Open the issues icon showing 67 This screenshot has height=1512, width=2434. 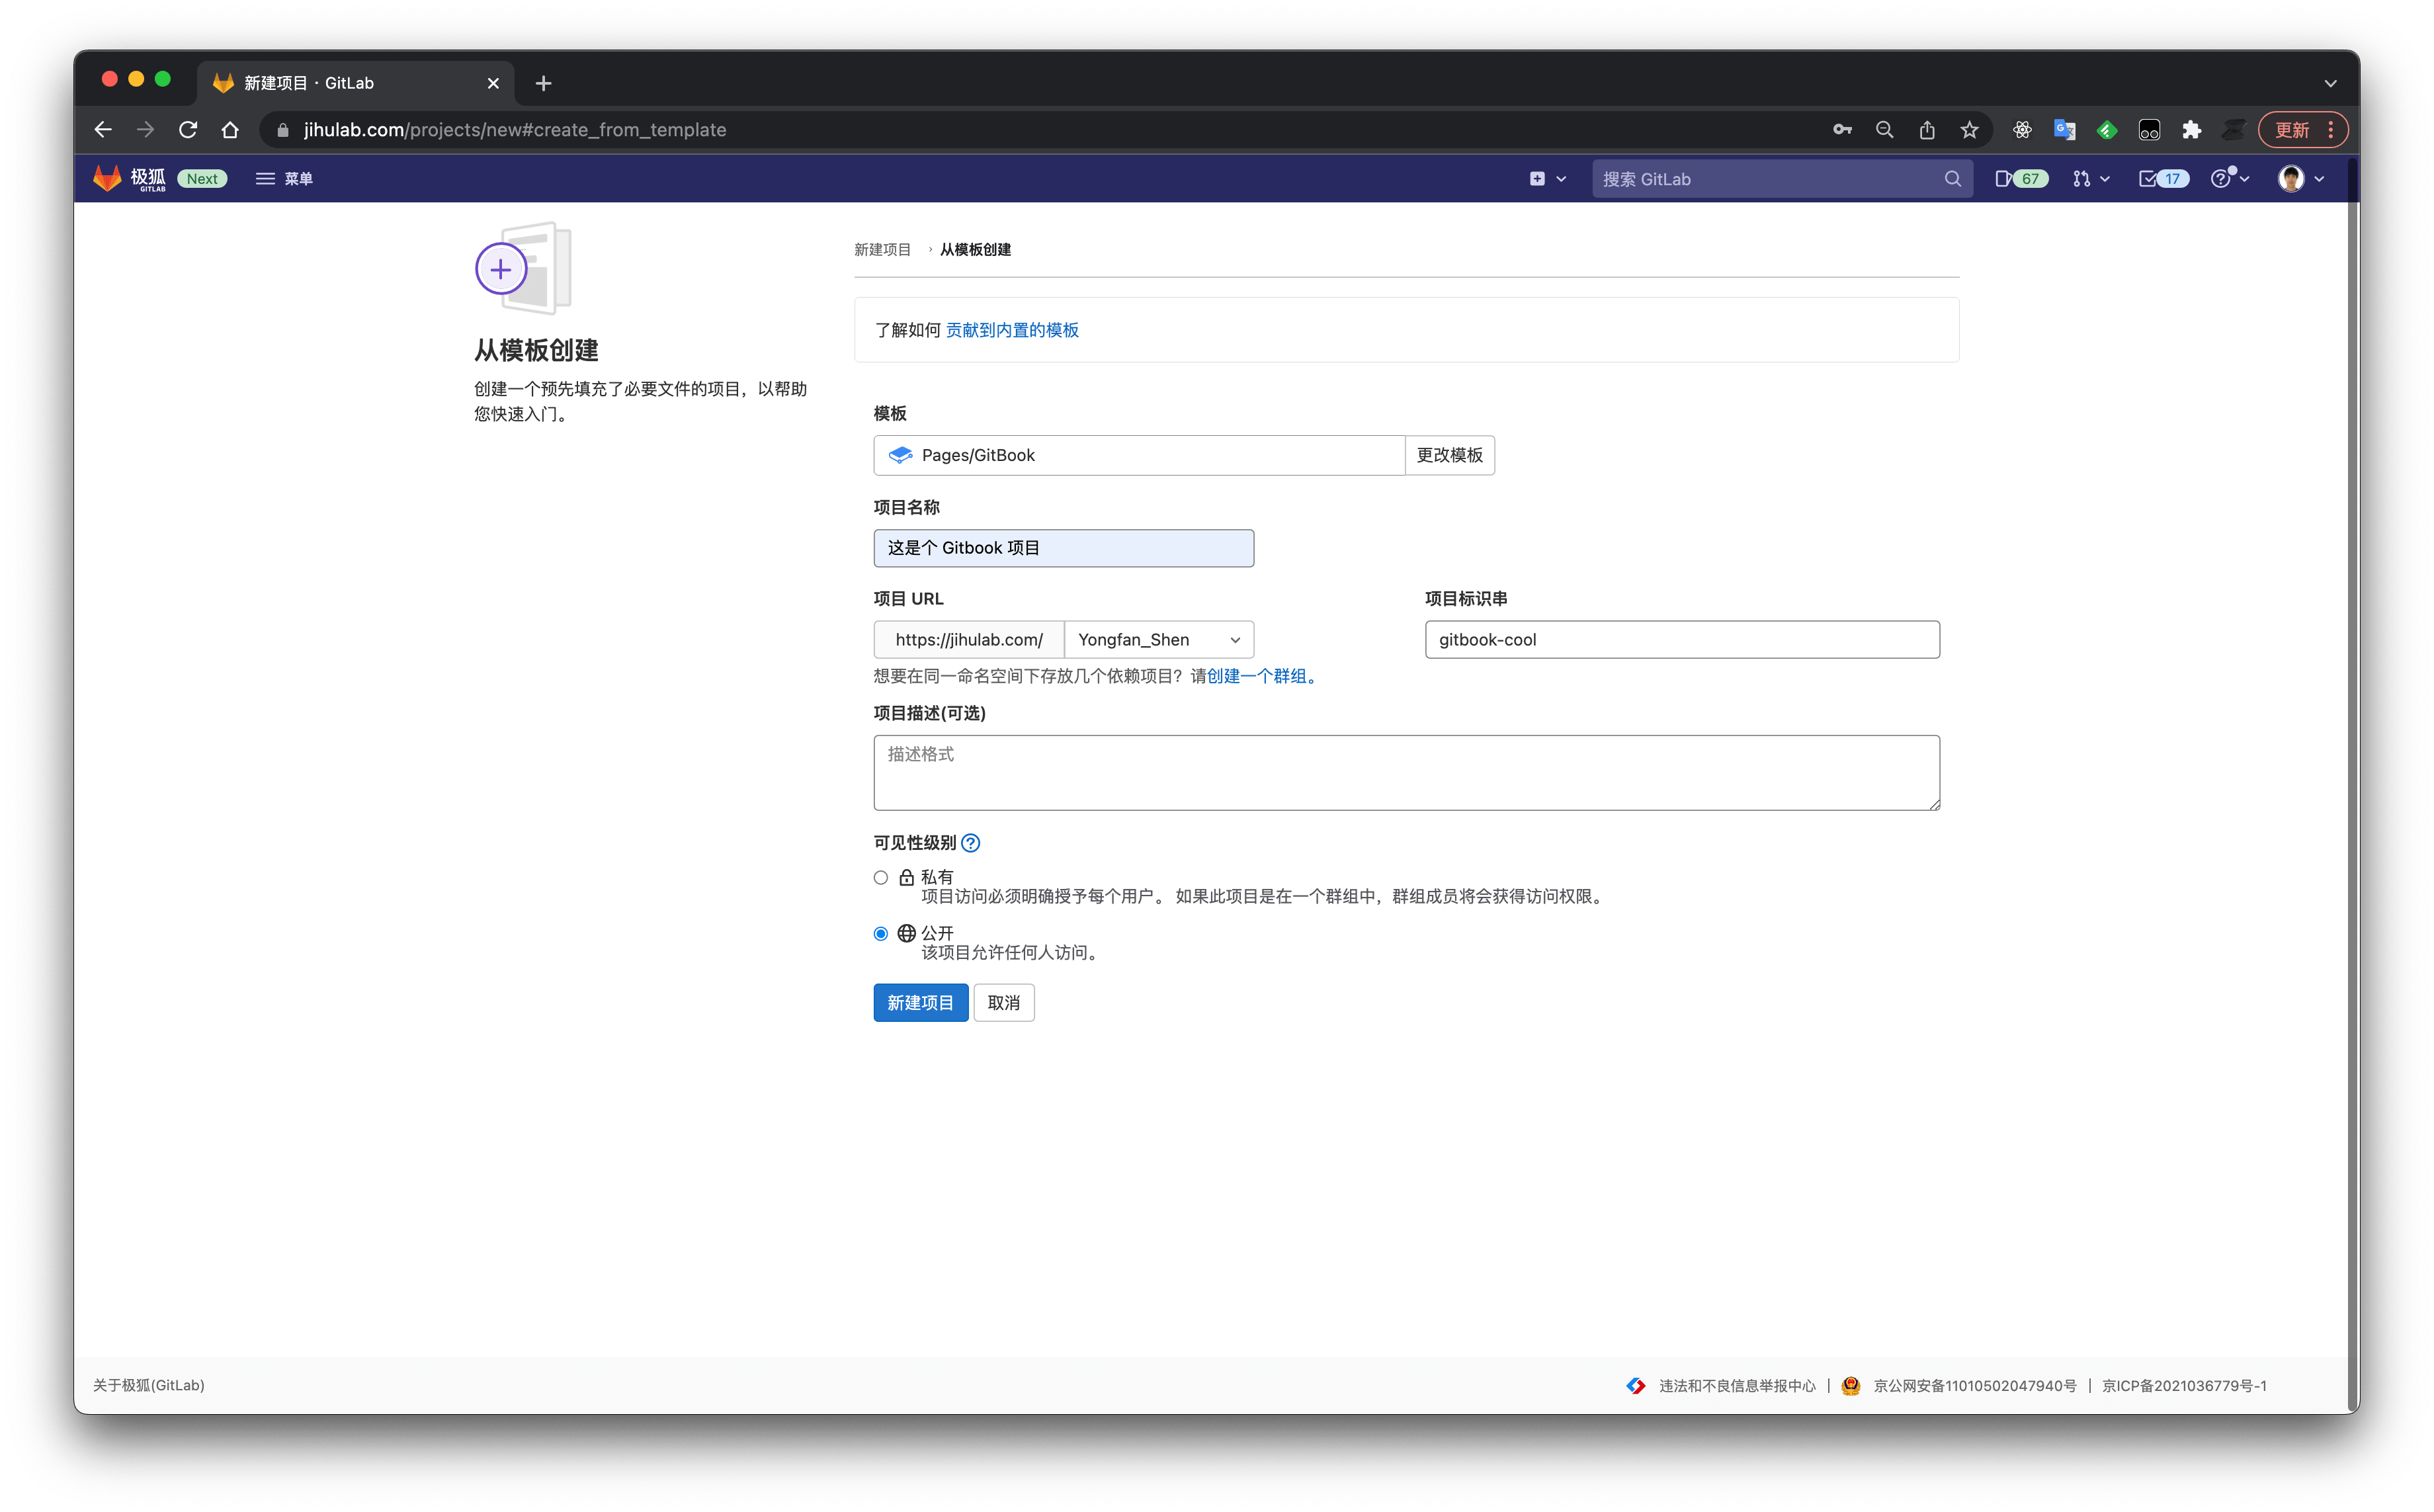[2018, 178]
